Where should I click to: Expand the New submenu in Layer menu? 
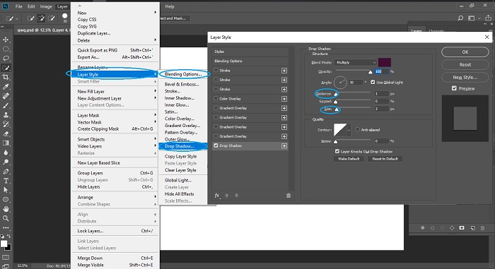[x=115, y=13]
